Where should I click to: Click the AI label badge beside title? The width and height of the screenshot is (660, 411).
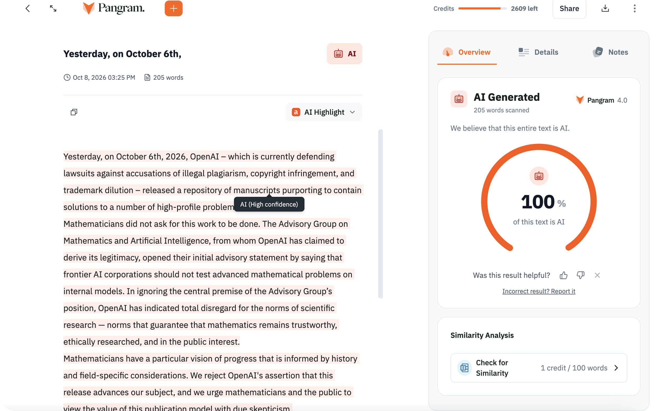coord(344,54)
